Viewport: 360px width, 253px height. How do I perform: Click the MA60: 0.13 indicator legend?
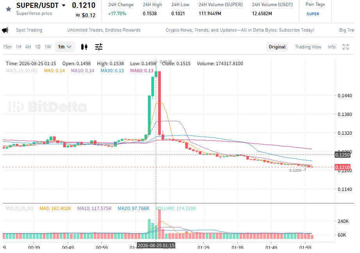[x=142, y=71]
